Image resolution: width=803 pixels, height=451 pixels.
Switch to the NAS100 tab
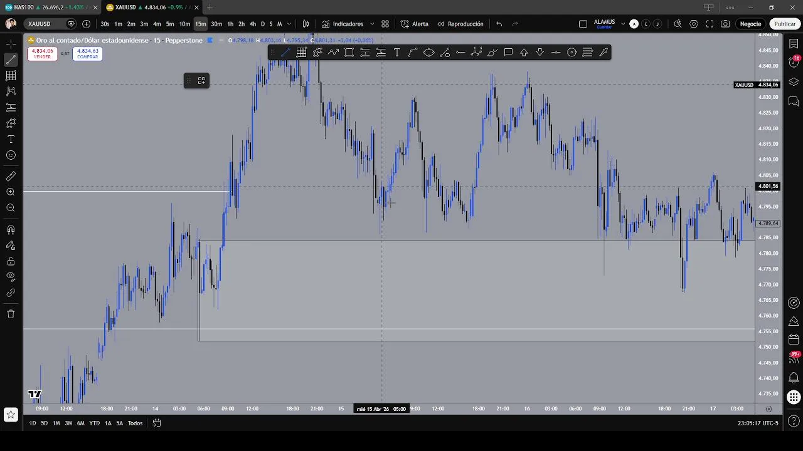coord(51,8)
